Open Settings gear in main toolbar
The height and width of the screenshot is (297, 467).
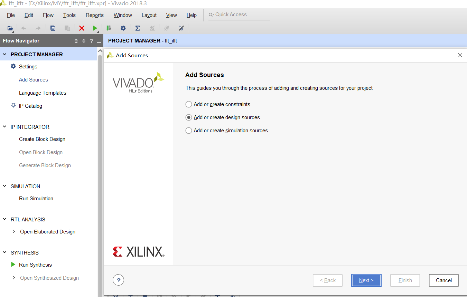click(123, 28)
